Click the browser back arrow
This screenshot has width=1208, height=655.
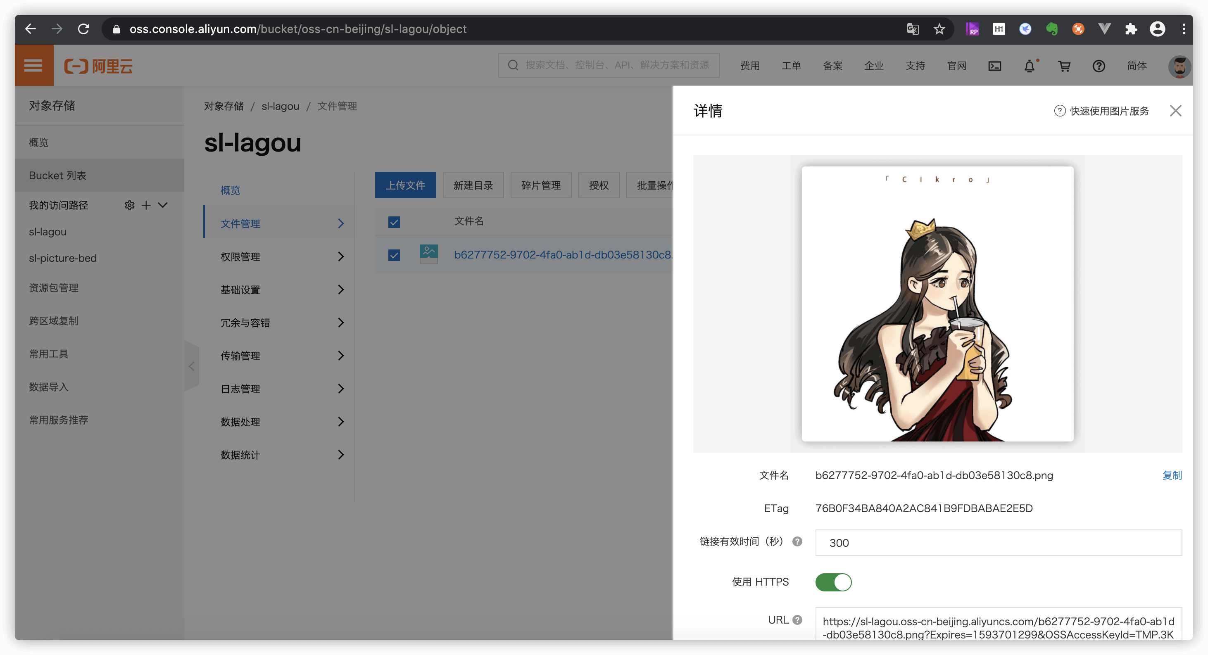(31, 28)
